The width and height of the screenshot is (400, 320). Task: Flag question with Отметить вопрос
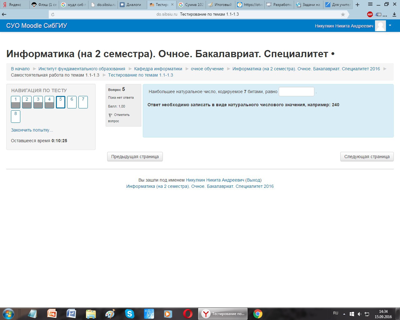click(x=119, y=118)
